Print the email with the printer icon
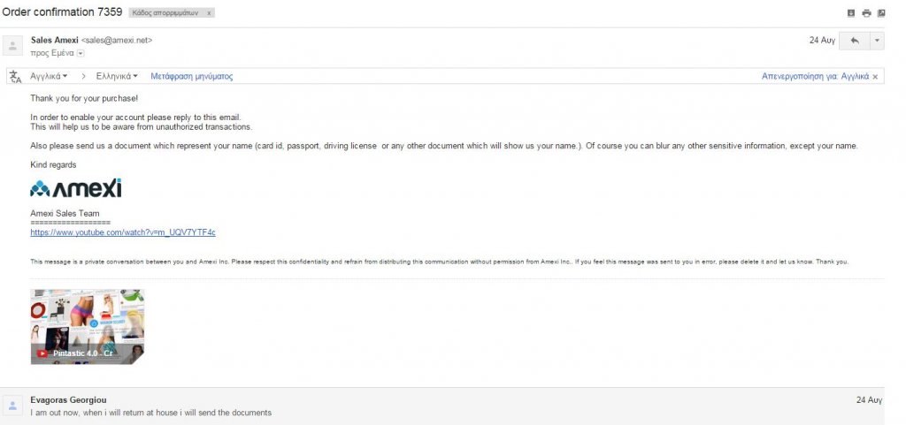 (x=866, y=13)
